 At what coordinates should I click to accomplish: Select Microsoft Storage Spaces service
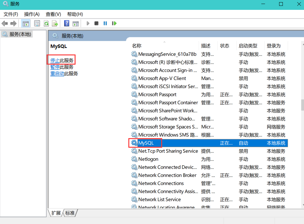pos(209,127)
